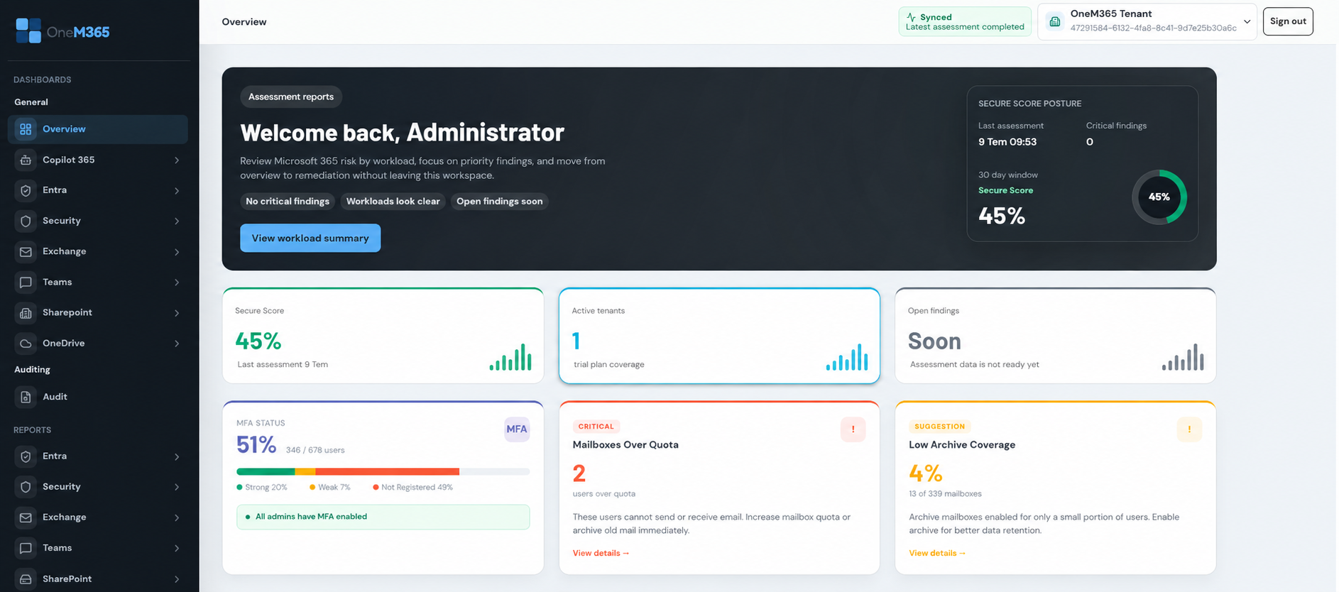Viewport: 1339px width, 592px height.
Task: Expand the Reports Security chevron
Action: click(x=177, y=488)
